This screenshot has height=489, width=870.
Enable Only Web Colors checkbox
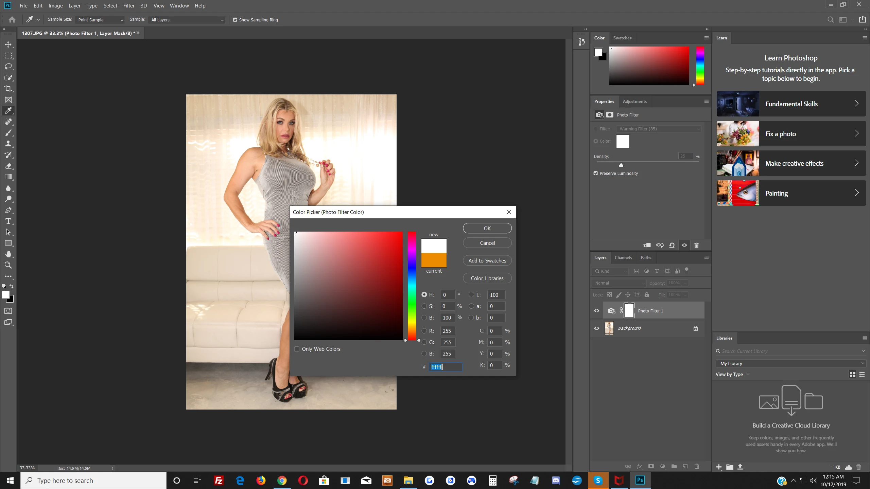(x=297, y=349)
